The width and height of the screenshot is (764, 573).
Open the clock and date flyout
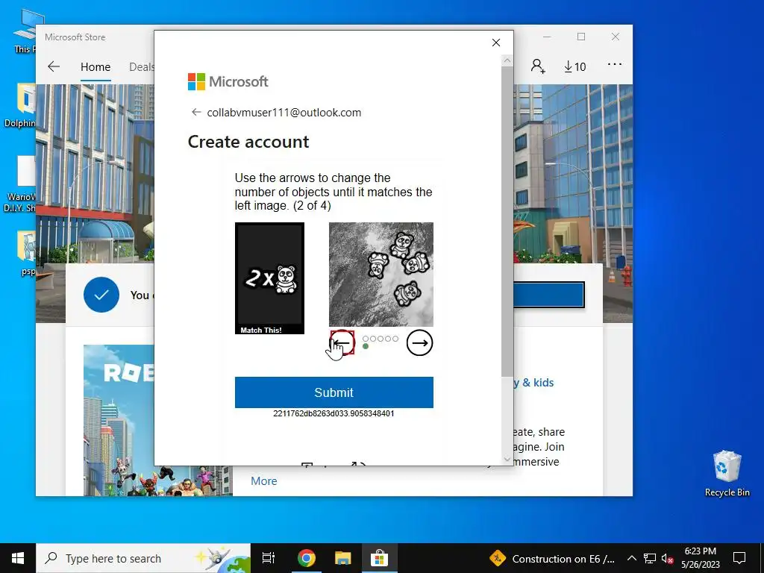(700, 558)
